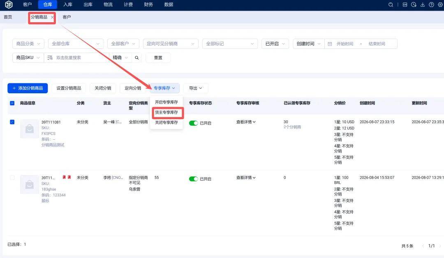Click the second red flag marker on row 39T11...
444x258 pixels.
point(69,177)
